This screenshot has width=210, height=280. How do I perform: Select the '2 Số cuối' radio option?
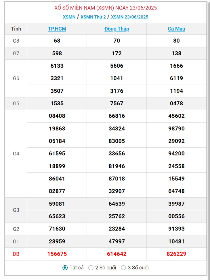click(x=91, y=268)
